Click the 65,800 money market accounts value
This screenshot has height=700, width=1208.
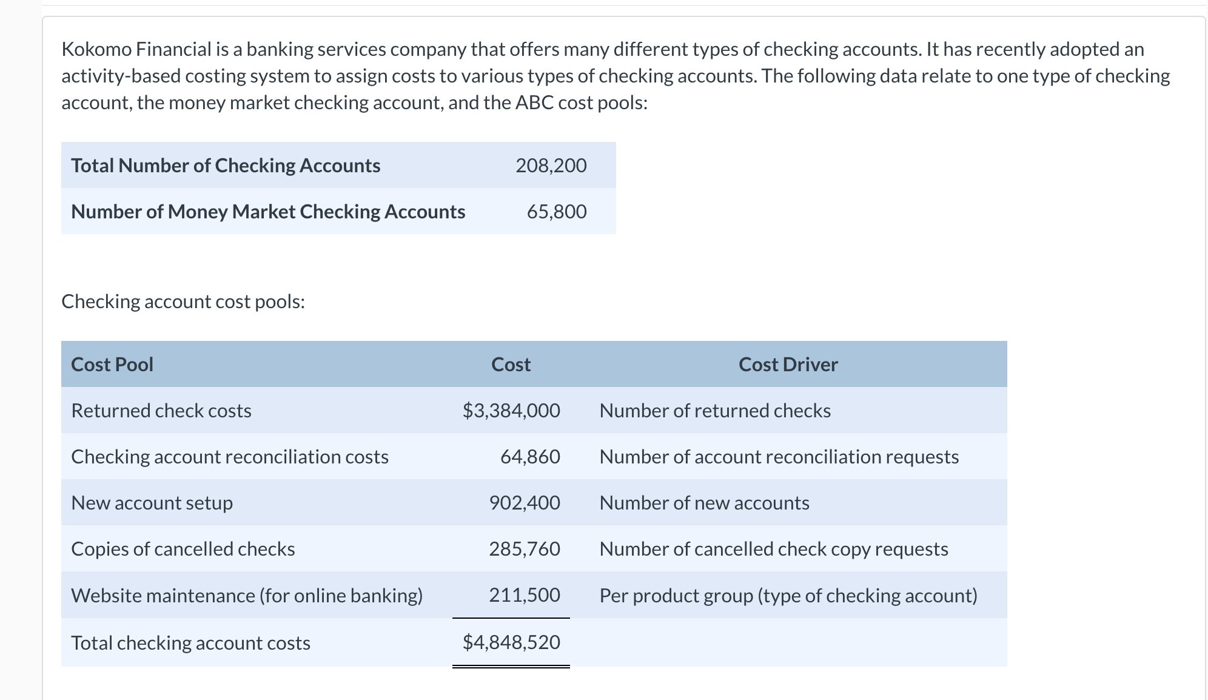coord(556,212)
